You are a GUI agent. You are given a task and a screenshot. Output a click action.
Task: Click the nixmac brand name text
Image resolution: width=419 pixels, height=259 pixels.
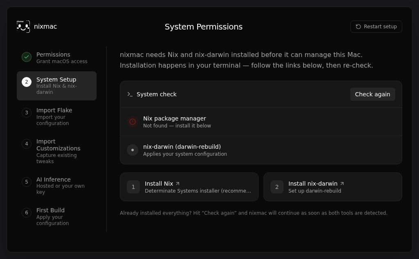click(45, 27)
